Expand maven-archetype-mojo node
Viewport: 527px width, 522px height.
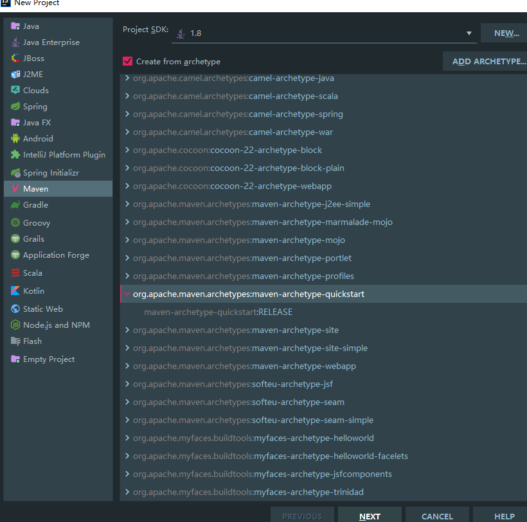coord(127,240)
